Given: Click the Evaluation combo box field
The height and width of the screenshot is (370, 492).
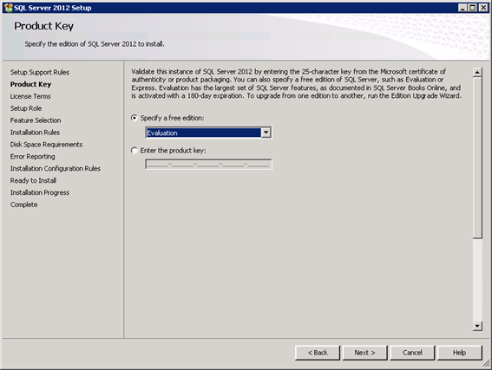Looking at the screenshot, I should pyautogui.click(x=208, y=133).
